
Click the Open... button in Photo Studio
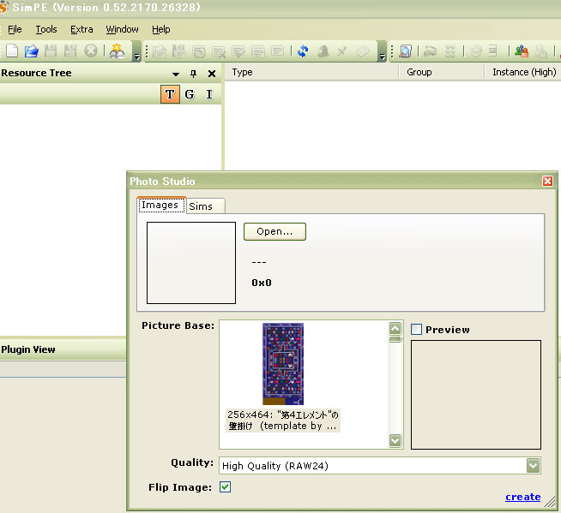[x=274, y=232]
